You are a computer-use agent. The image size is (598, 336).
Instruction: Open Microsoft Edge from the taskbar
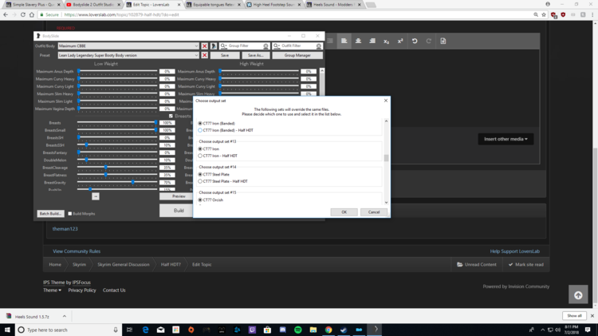pos(145,330)
